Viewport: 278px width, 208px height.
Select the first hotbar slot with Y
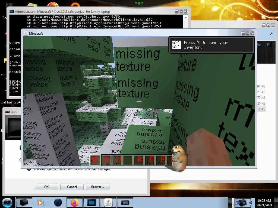click(95, 160)
